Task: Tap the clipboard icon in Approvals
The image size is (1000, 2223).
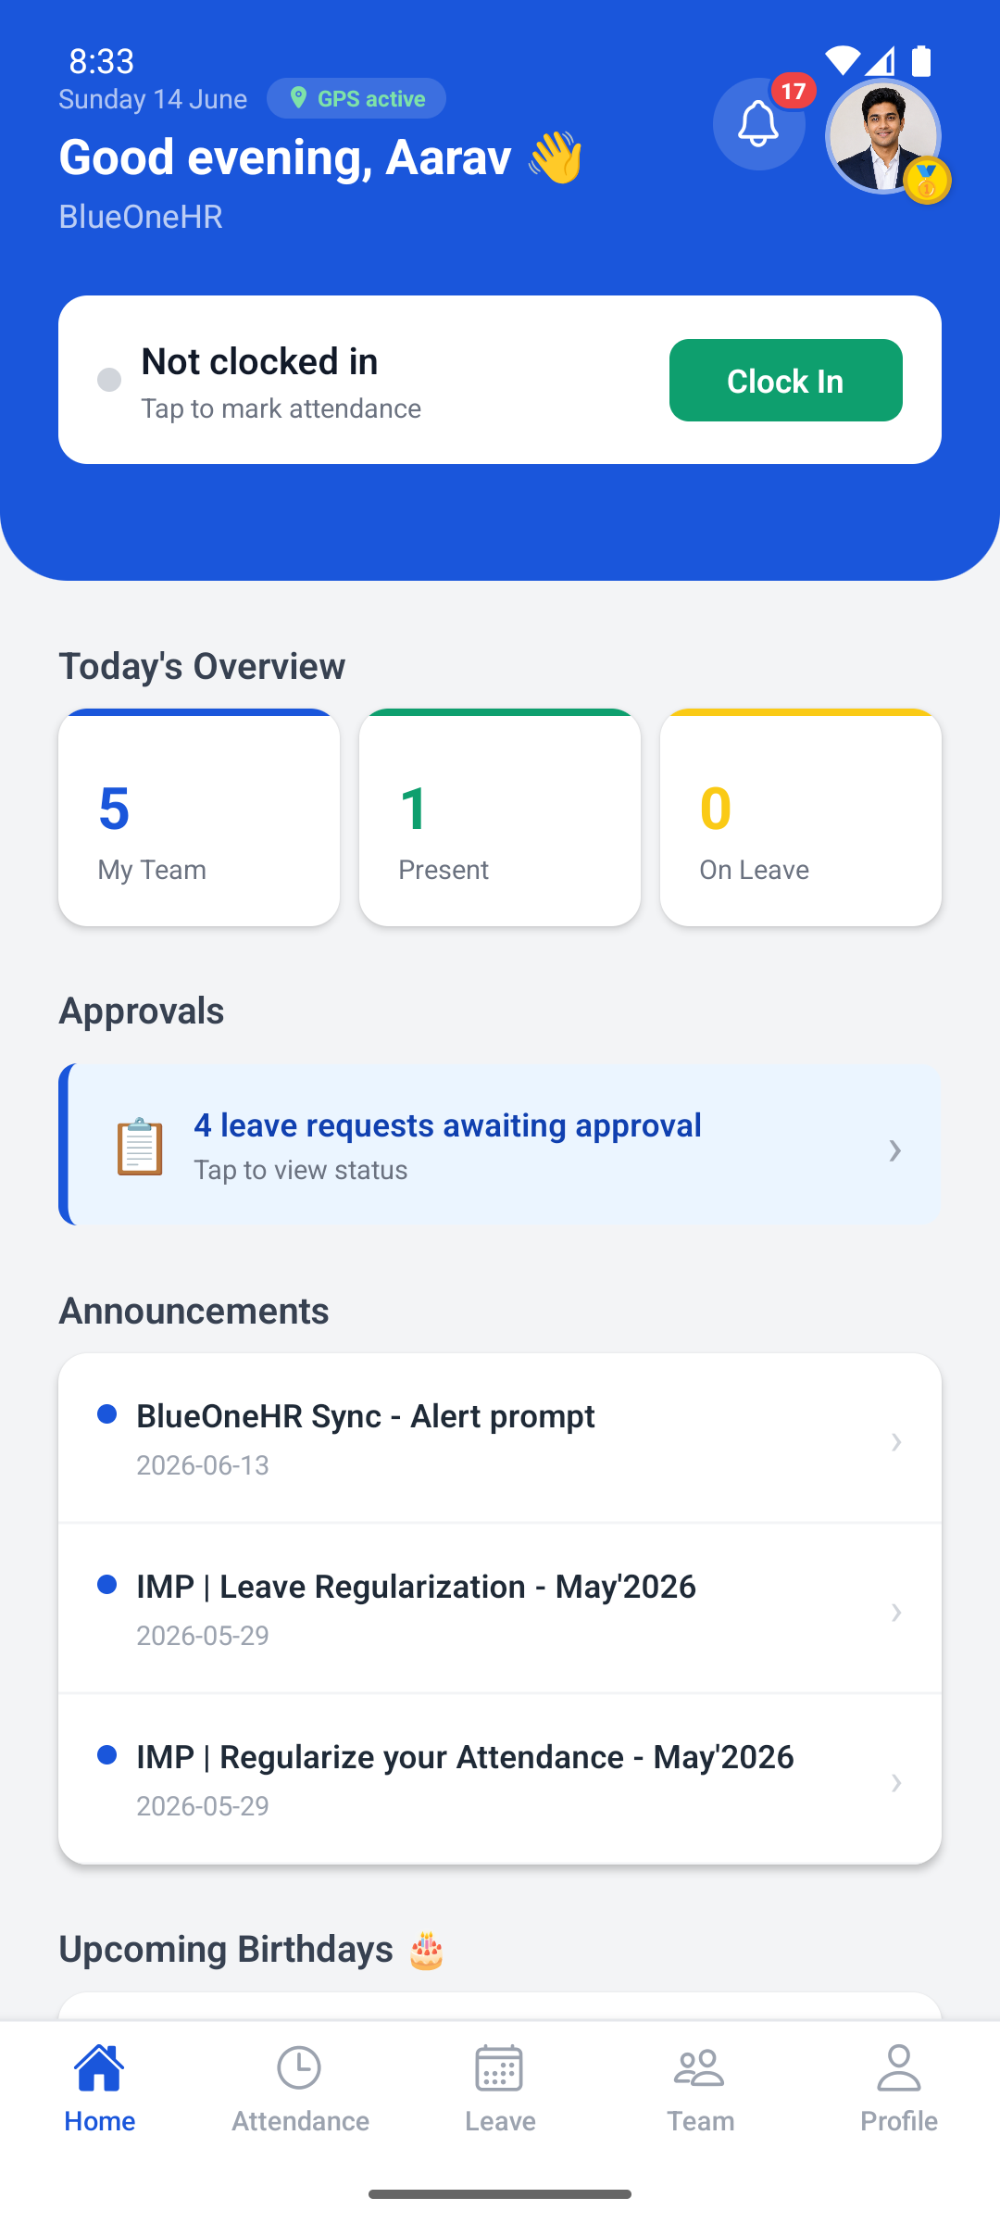Action: click(x=140, y=1146)
